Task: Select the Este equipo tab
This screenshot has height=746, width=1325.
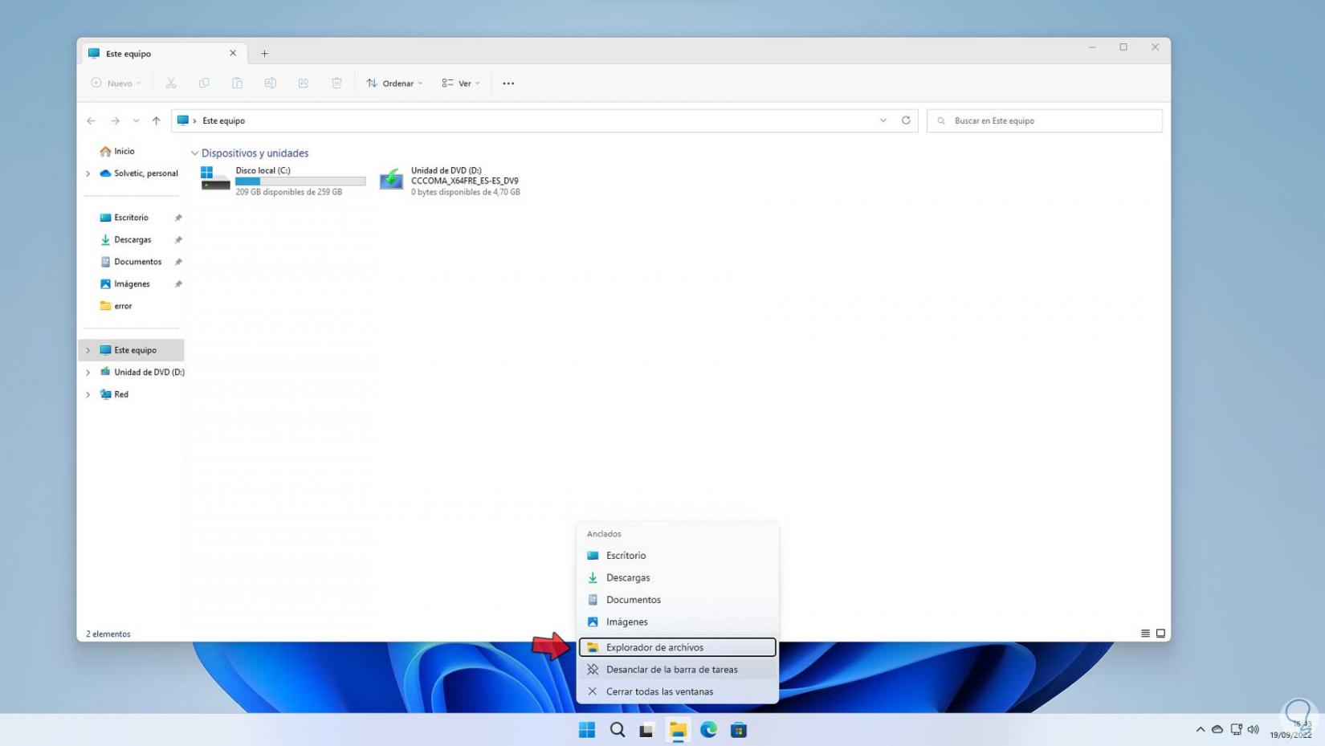Action: pos(162,54)
